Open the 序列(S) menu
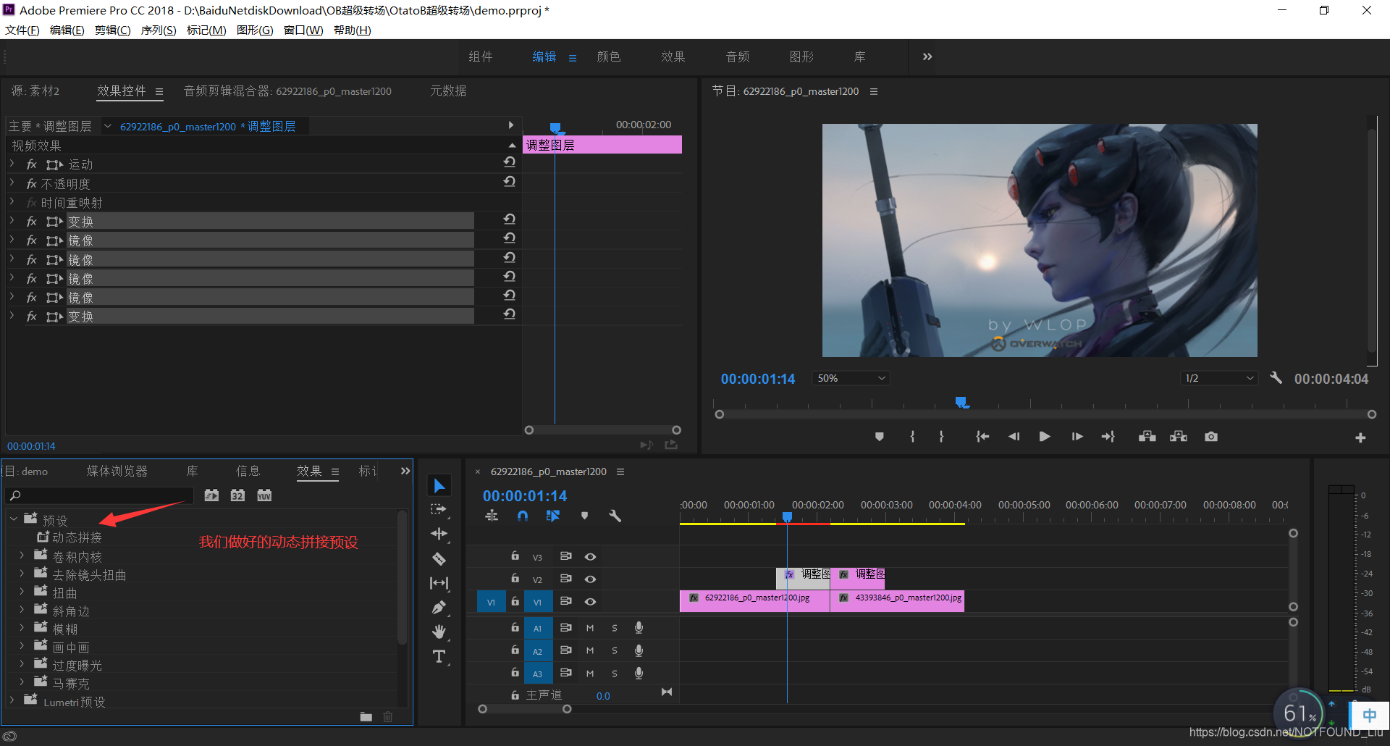 pyautogui.click(x=159, y=30)
